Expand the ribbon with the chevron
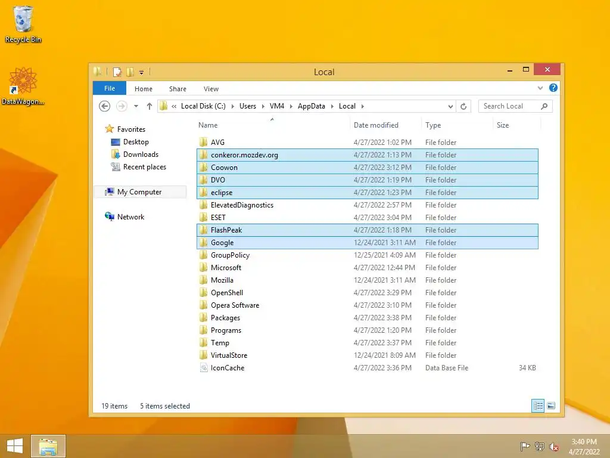Image resolution: width=610 pixels, height=458 pixels. click(540, 88)
